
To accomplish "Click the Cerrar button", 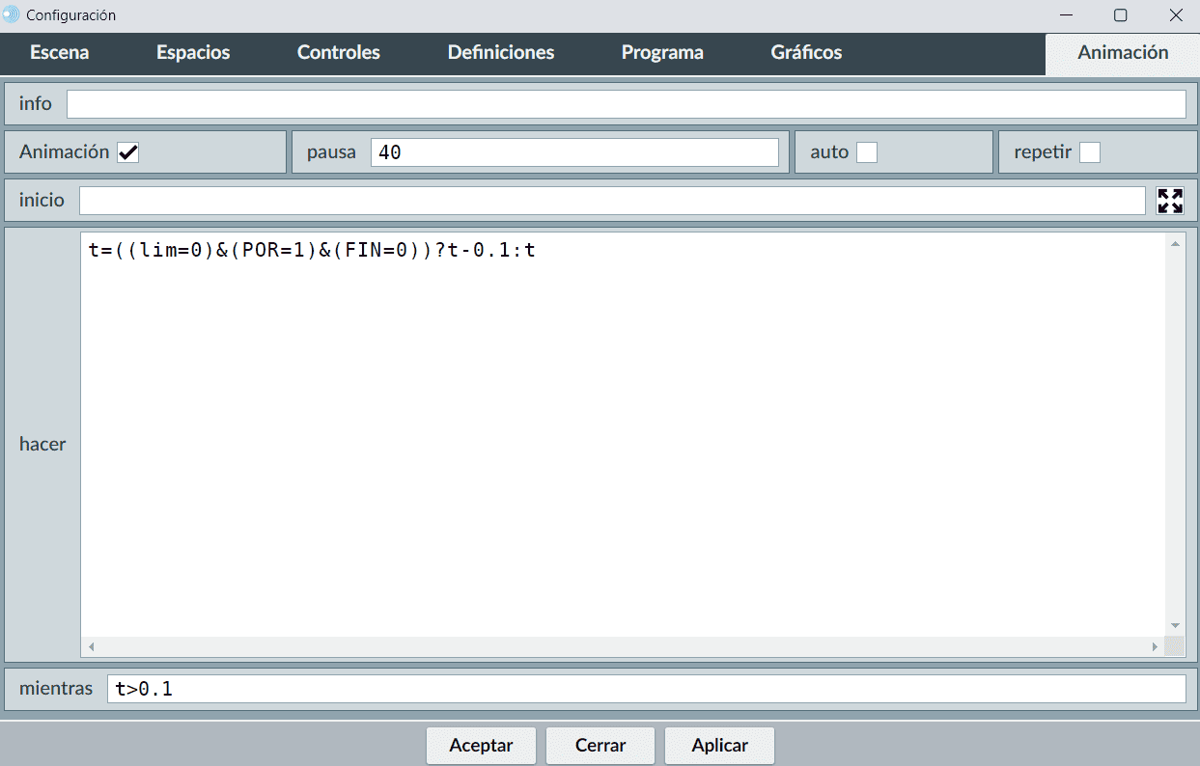I will coord(600,745).
